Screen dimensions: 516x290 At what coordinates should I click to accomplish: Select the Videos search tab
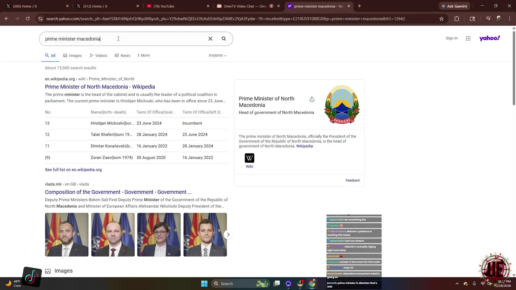(98, 56)
